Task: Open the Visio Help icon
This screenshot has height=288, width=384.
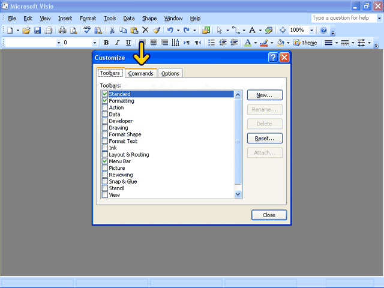Action: (x=324, y=30)
